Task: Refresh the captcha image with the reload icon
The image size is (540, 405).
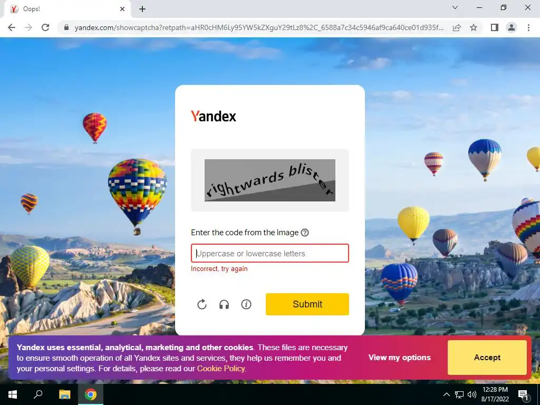Action: 202,304
